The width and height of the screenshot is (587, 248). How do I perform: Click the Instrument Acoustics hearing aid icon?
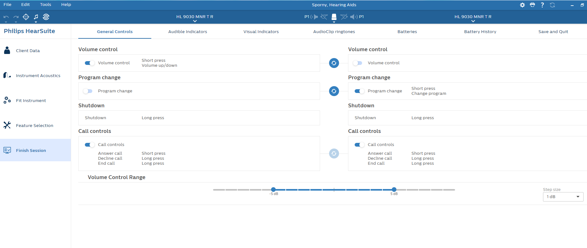(x=7, y=75)
